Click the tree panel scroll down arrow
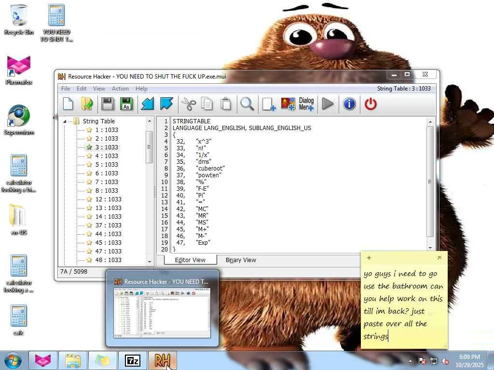 coord(150,262)
